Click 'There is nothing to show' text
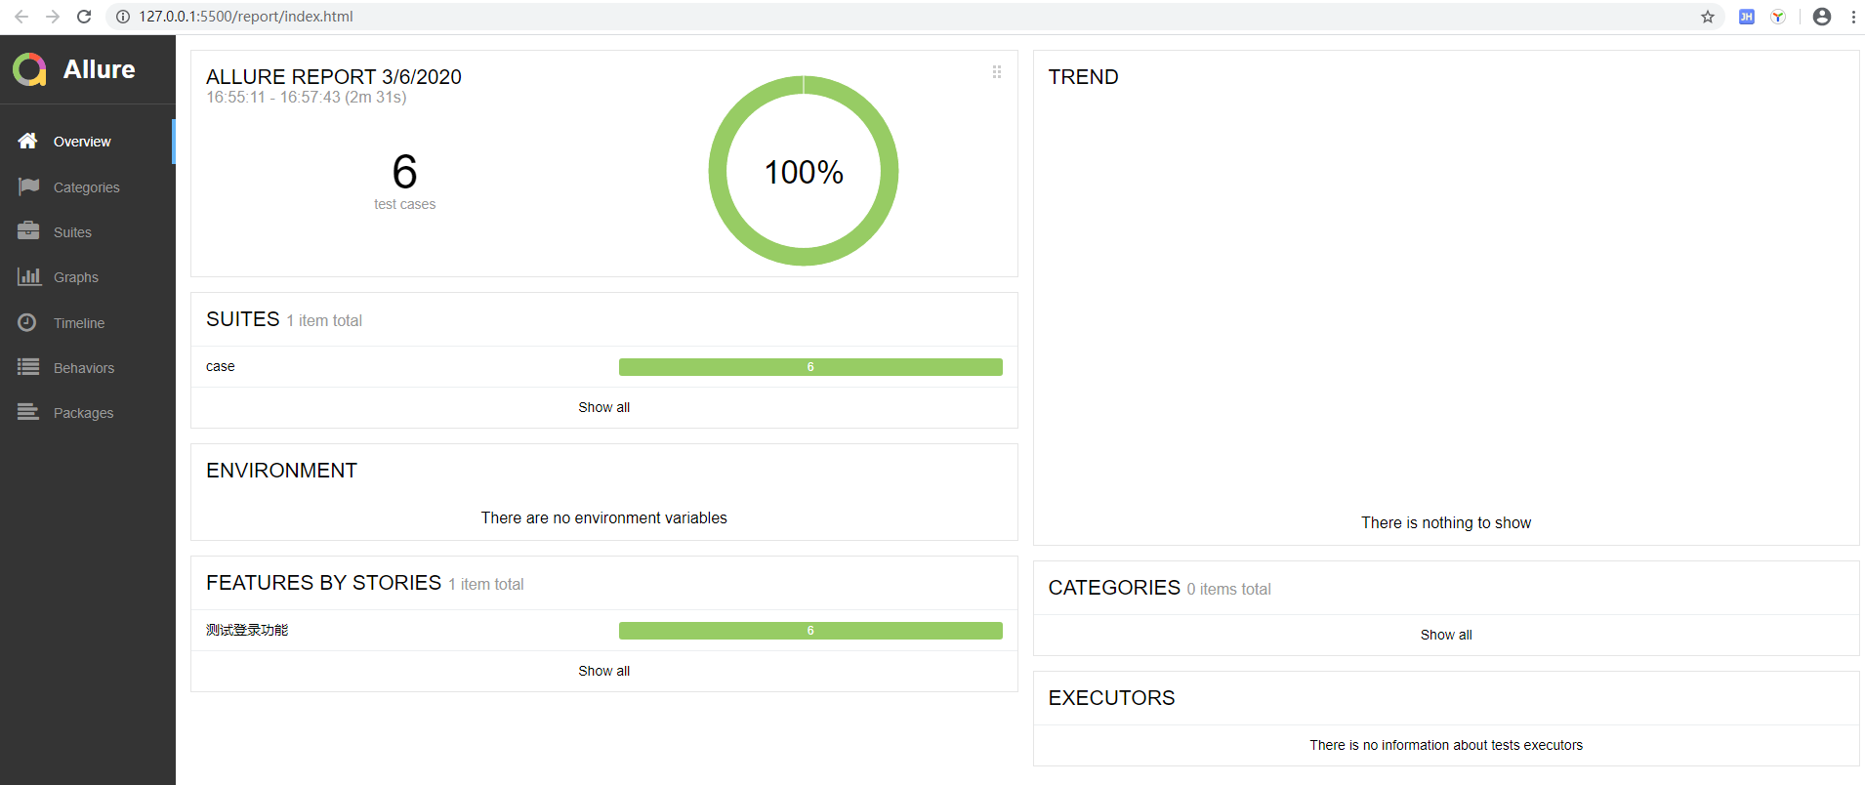 coord(1446,523)
